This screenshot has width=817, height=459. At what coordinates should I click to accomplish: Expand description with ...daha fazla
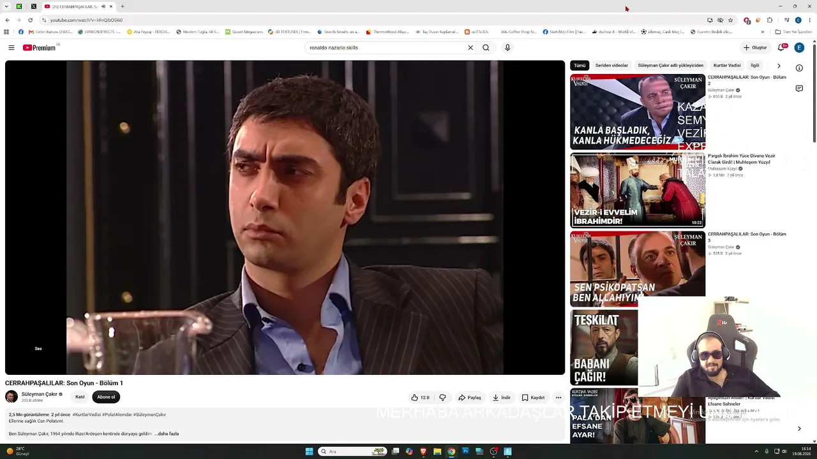[167, 433]
